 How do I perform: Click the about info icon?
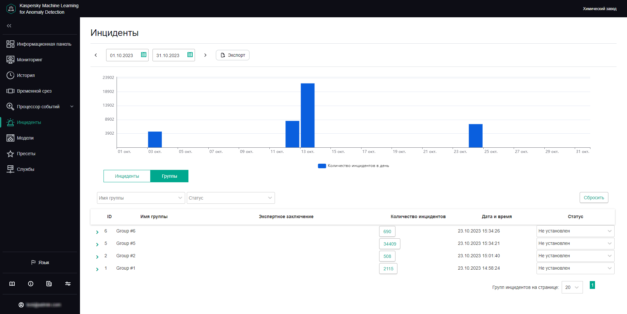[31, 284]
